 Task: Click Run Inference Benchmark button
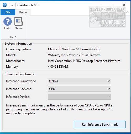(100, 125)
